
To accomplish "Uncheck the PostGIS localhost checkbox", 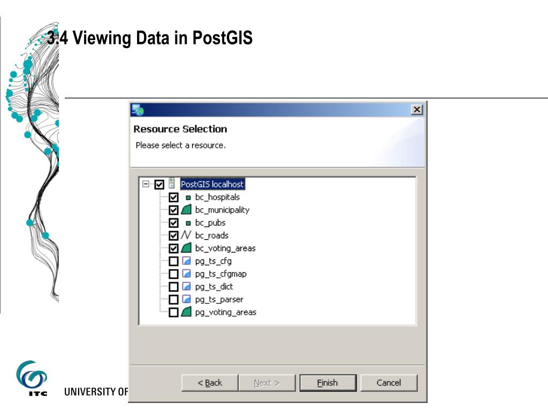I will click(159, 184).
